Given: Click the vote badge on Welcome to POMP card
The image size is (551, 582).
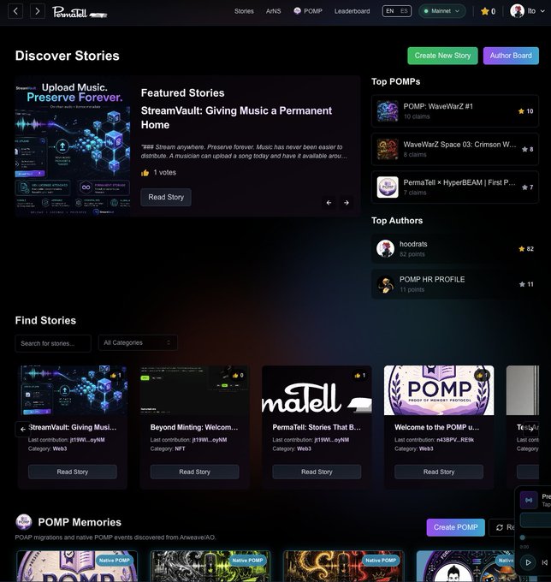Looking at the screenshot, I should [x=482, y=375].
